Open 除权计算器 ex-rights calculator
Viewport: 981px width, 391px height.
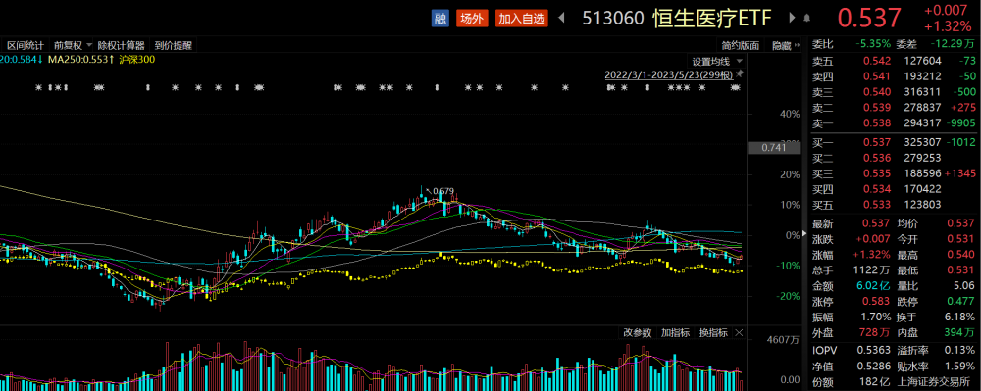[122, 46]
